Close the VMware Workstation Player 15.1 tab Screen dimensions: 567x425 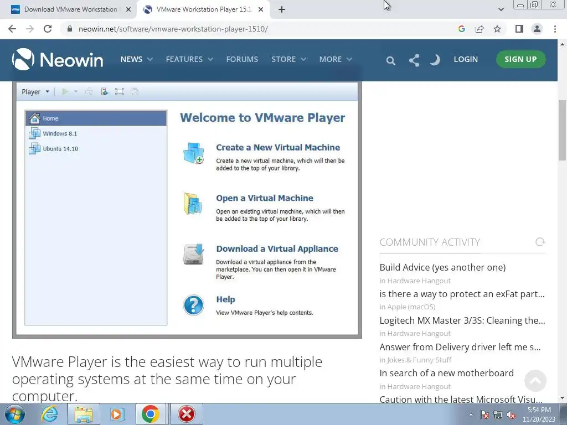click(260, 9)
